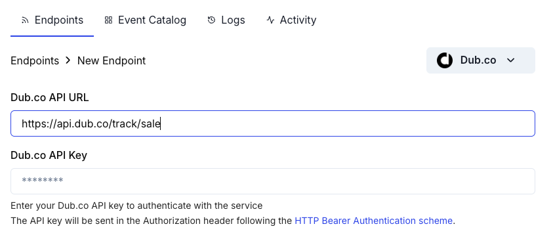Focus the Dub.co API Key input field
The image size is (553, 241).
click(x=273, y=181)
